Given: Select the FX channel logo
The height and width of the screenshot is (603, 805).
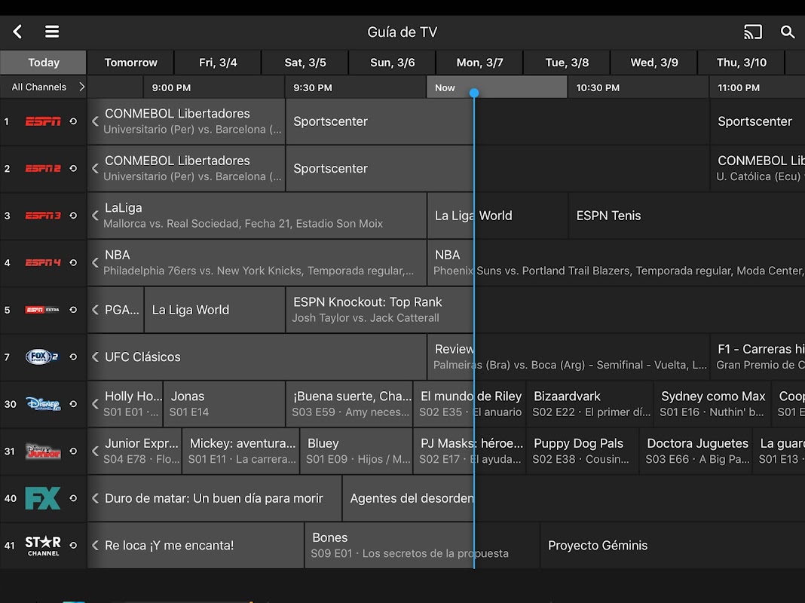Looking at the screenshot, I should tap(43, 497).
